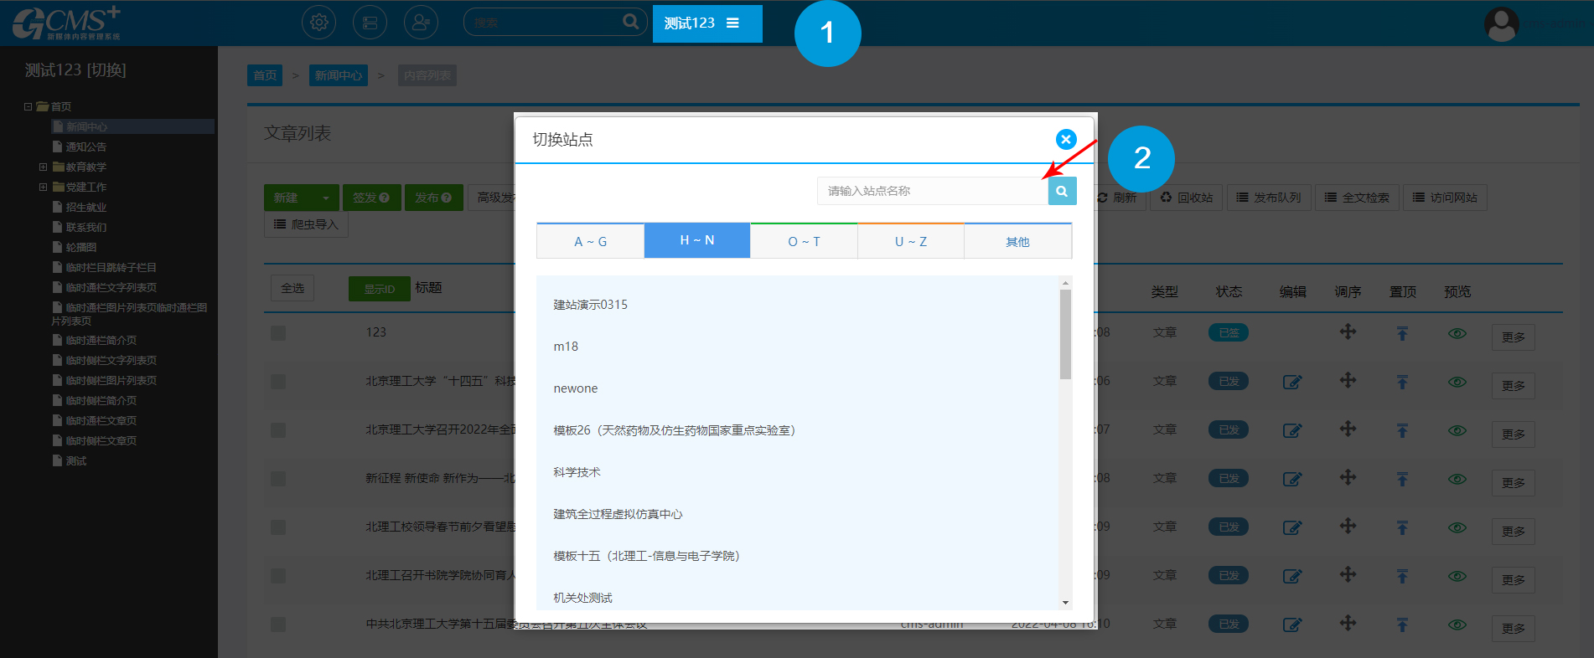Open the server management icon in header
The image size is (1594, 658).
[370, 23]
